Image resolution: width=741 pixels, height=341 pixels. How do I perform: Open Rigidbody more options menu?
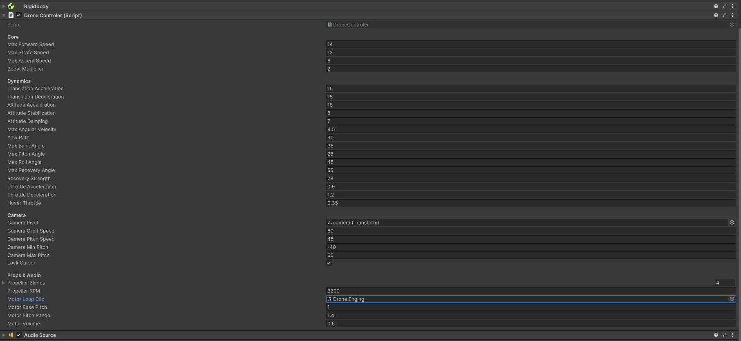732,6
